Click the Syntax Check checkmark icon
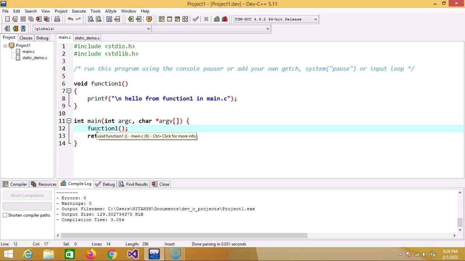The image size is (465, 261). tap(195, 19)
